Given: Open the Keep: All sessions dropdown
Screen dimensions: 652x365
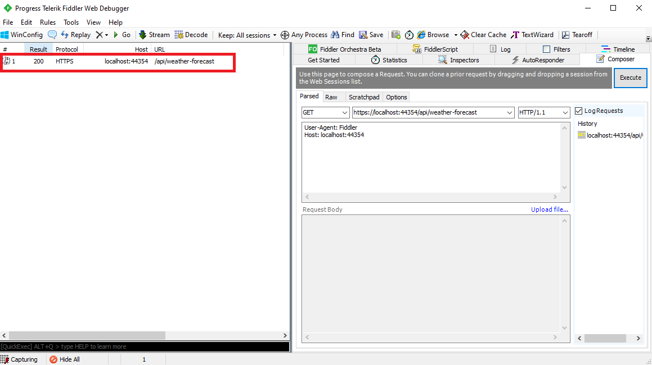Looking at the screenshot, I should tap(247, 35).
